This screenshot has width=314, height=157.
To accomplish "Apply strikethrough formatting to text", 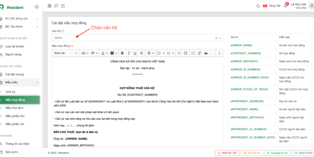I will coord(141,53).
